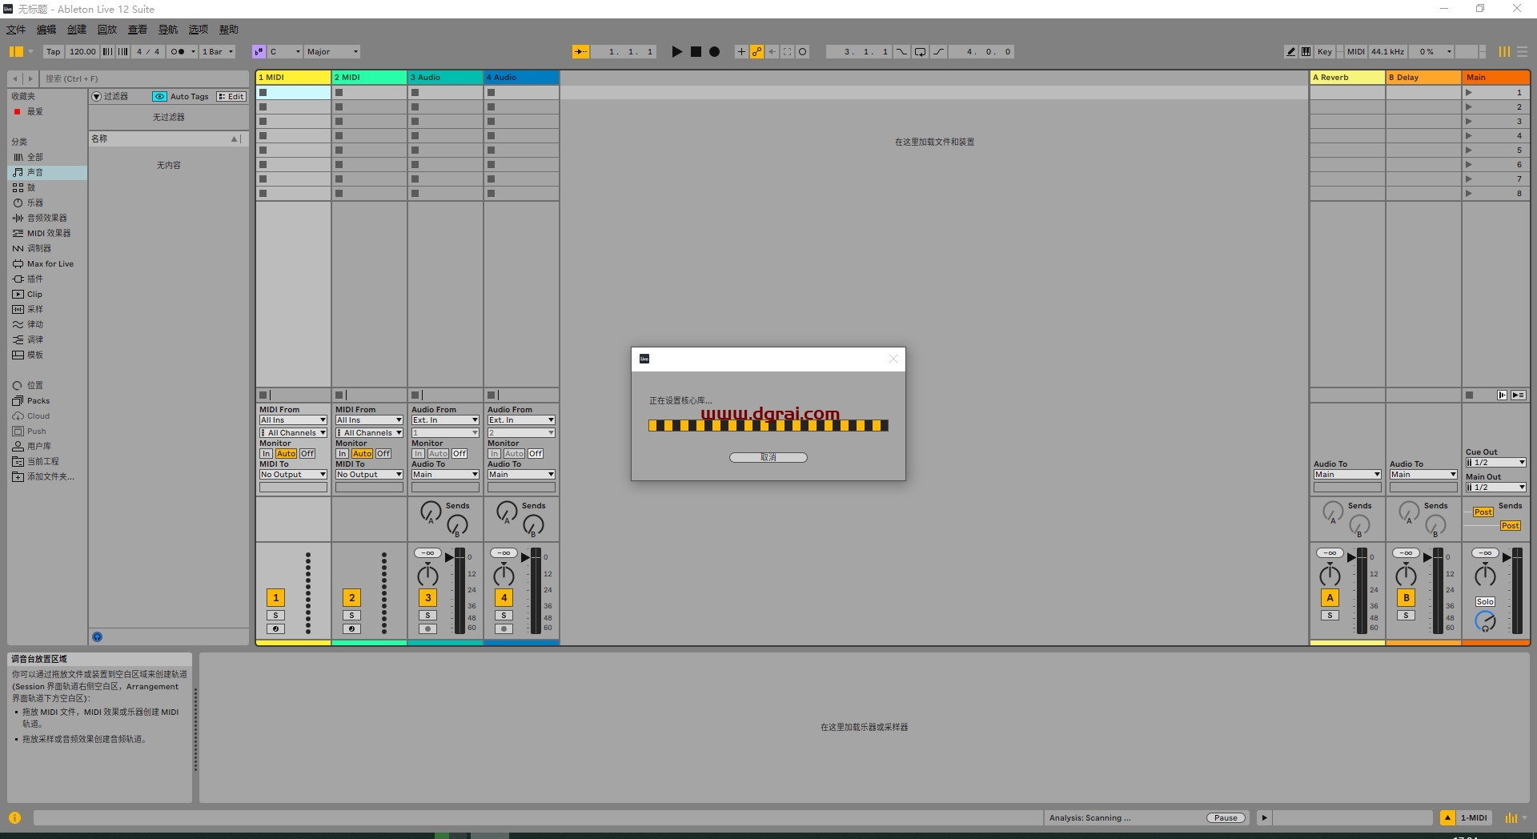Toggle track 3 activator button
Image resolution: width=1537 pixels, height=839 pixels.
pyautogui.click(x=427, y=597)
